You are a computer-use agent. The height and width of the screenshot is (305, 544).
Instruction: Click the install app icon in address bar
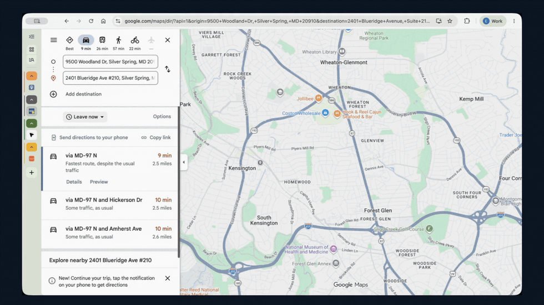click(x=439, y=21)
